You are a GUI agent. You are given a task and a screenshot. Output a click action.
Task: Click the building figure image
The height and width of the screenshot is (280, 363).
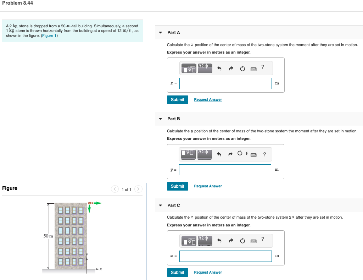[x=72, y=237]
